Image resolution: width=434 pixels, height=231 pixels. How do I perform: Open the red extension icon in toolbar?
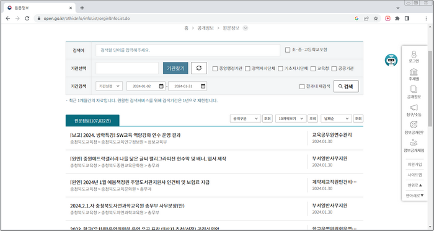(388, 19)
